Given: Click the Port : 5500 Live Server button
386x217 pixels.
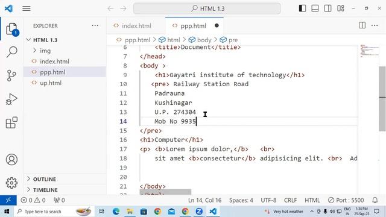Looking at the screenshot, I should (346, 200).
